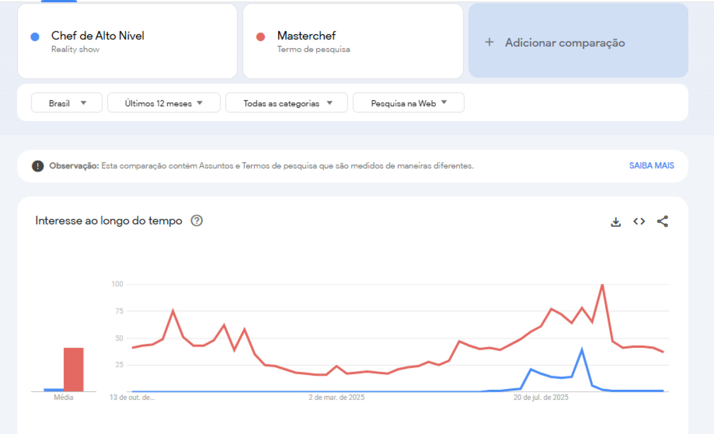
Task: Click the 20 de jul. de 2025 axis label
Action: (541, 397)
